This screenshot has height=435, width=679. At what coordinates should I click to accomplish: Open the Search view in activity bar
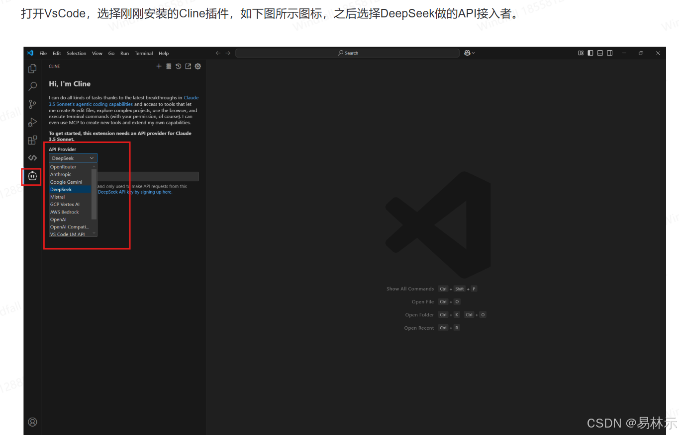[x=32, y=86]
